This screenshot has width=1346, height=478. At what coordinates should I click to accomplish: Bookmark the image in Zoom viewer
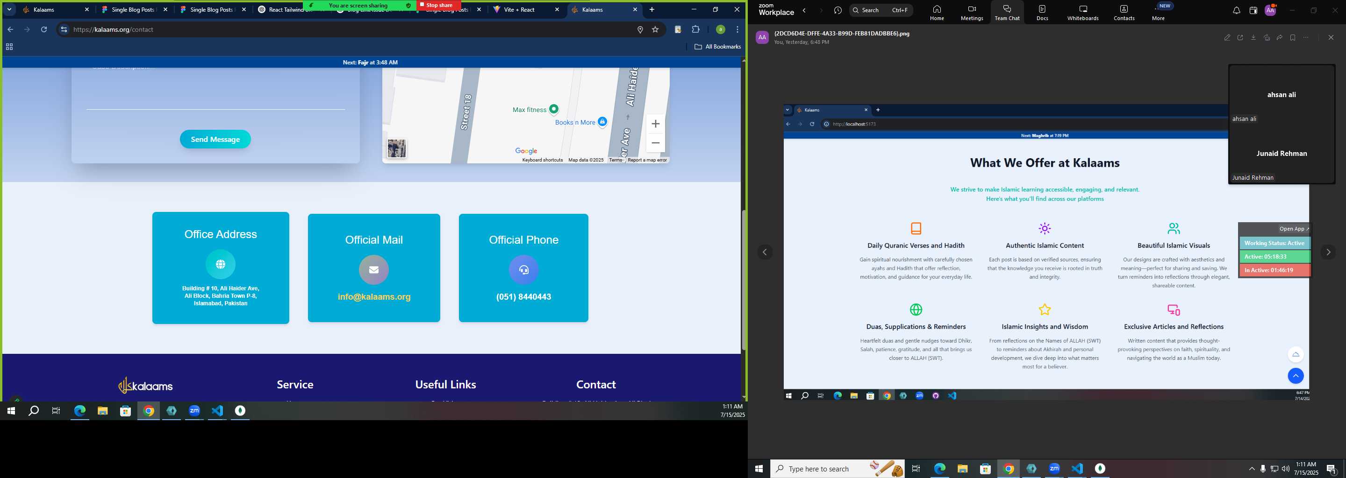pyautogui.click(x=1293, y=37)
